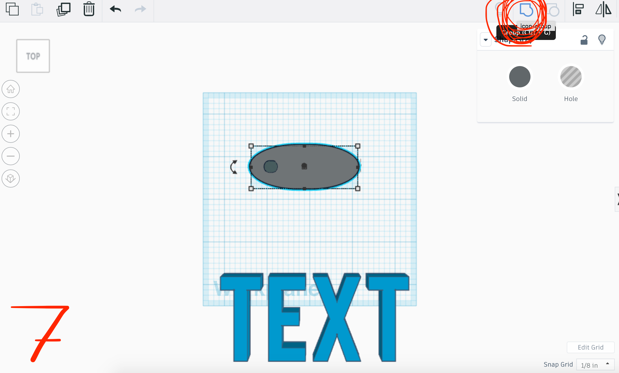Reset to home view
Viewport: 619px width, 373px height.
pyautogui.click(x=11, y=89)
